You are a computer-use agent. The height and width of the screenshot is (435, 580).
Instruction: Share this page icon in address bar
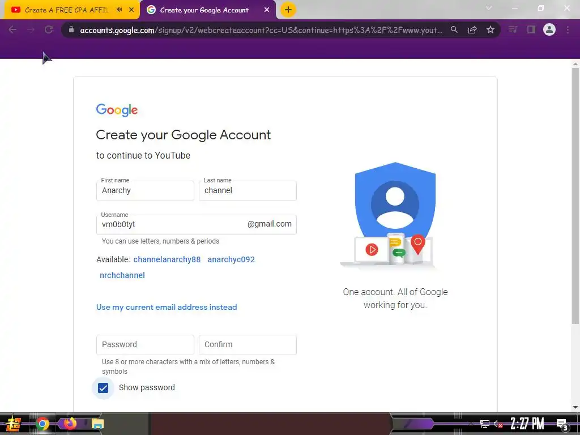[472, 29]
